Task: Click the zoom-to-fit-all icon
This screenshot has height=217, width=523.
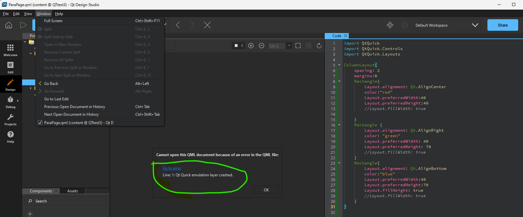Action: coord(298,46)
